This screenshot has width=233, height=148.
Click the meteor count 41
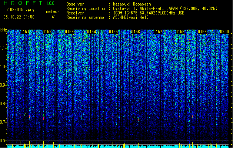[54, 17]
